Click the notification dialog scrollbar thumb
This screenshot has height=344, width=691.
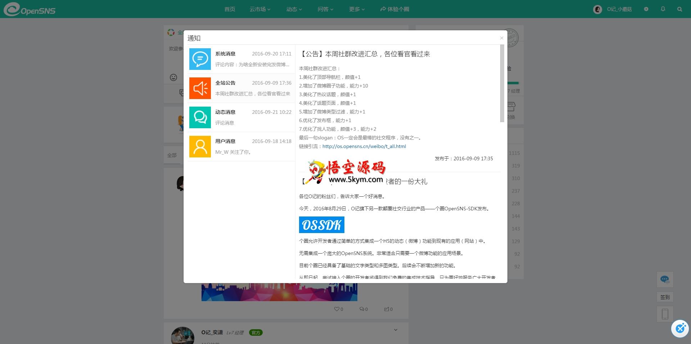point(502,84)
